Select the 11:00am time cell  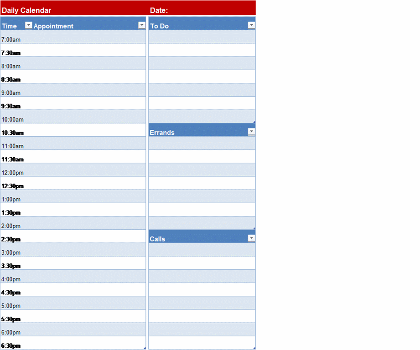tap(16, 143)
